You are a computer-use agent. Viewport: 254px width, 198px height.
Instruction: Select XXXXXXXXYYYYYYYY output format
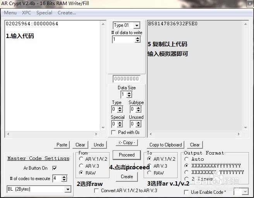click(x=187, y=165)
